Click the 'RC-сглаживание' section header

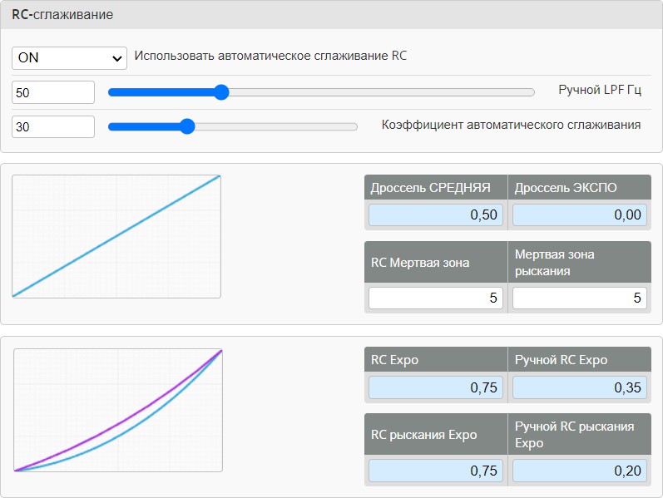pyautogui.click(x=63, y=15)
